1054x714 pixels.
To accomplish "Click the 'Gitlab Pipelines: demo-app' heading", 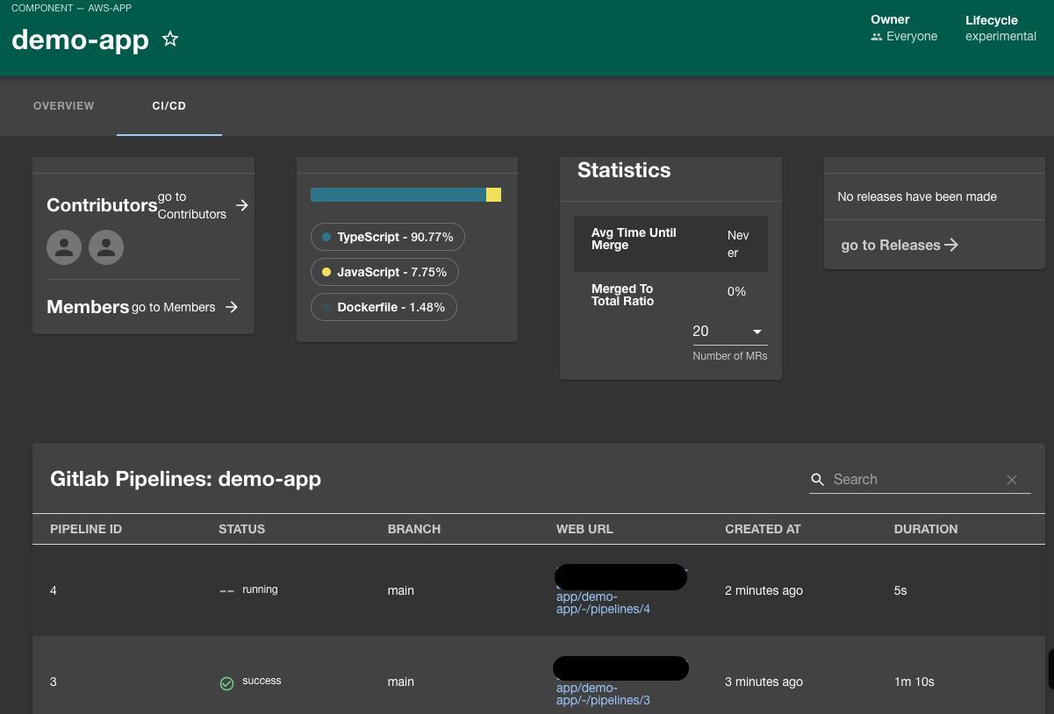I will tap(186, 479).
